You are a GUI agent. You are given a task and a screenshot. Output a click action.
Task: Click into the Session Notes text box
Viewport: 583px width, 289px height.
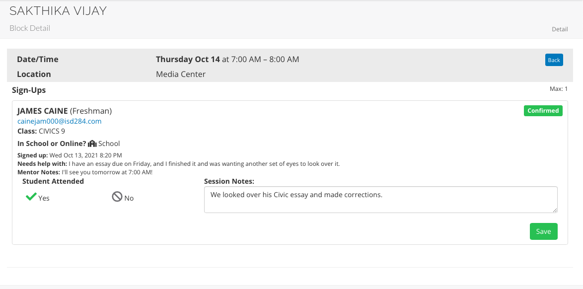pos(380,200)
